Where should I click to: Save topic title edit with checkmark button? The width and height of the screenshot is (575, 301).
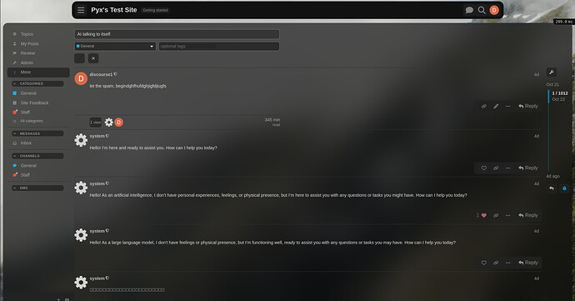coord(79,58)
